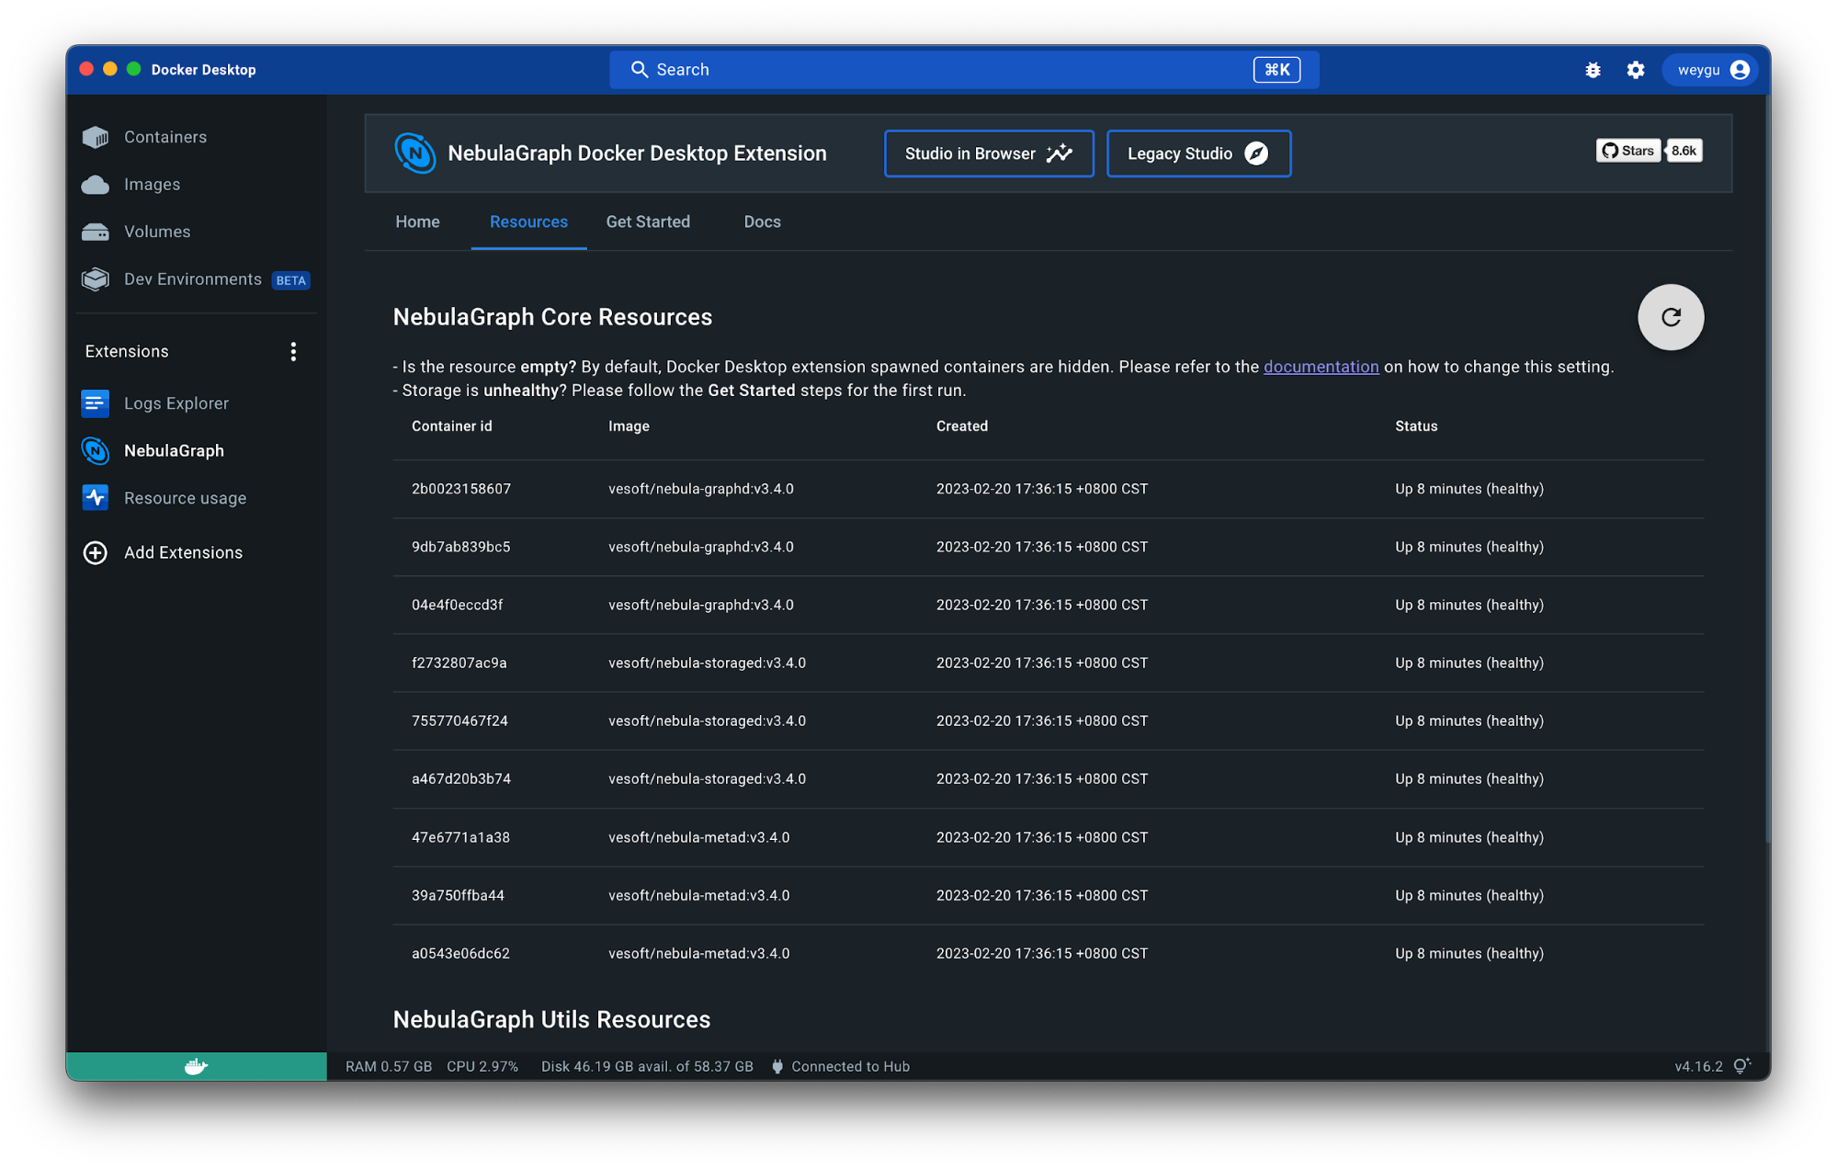Open the documentation link
This screenshot has height=1169, width=1837.
(1321, 366)
